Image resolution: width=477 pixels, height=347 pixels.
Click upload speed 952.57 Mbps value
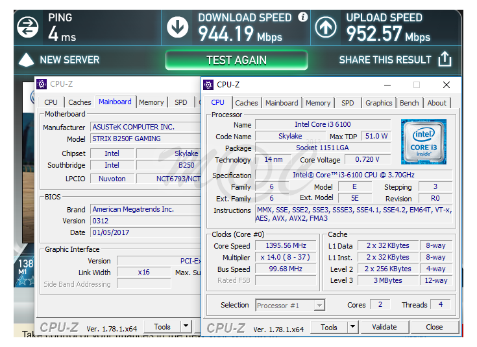[x=388, y=34]
